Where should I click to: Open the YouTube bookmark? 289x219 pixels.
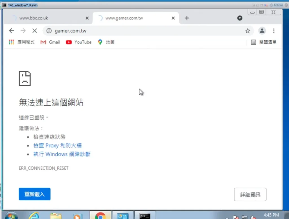coord(79,42)
